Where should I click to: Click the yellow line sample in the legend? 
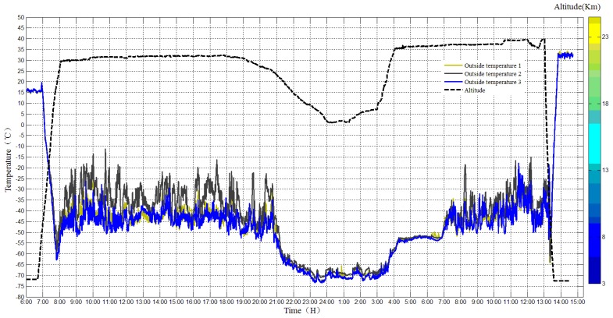[x=452, y=65]
